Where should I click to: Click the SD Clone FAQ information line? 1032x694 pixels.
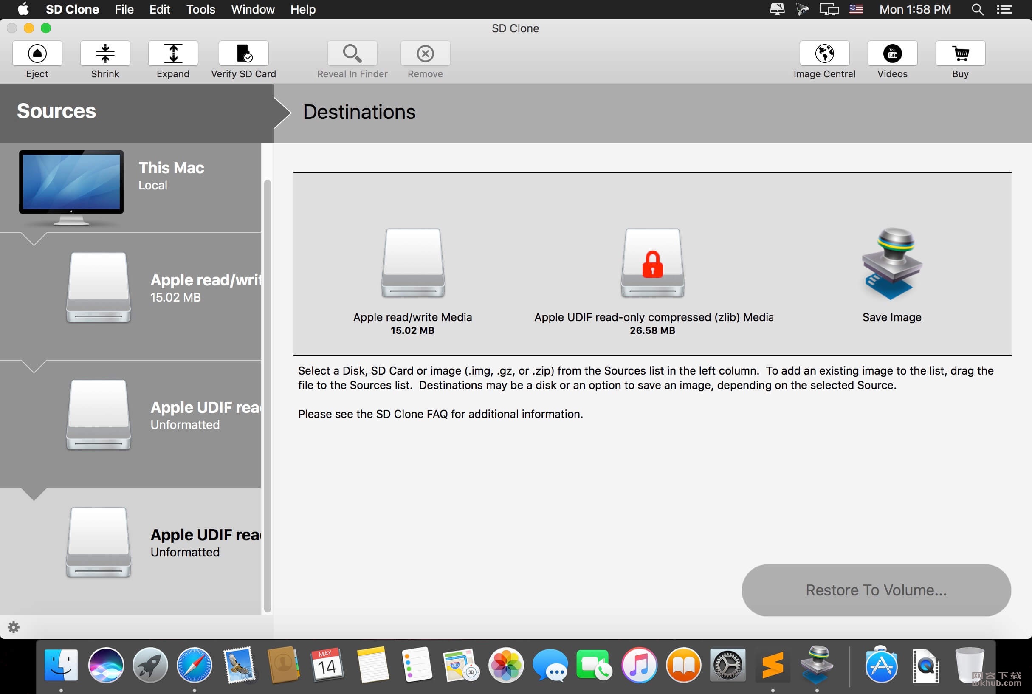pos(440,414)
